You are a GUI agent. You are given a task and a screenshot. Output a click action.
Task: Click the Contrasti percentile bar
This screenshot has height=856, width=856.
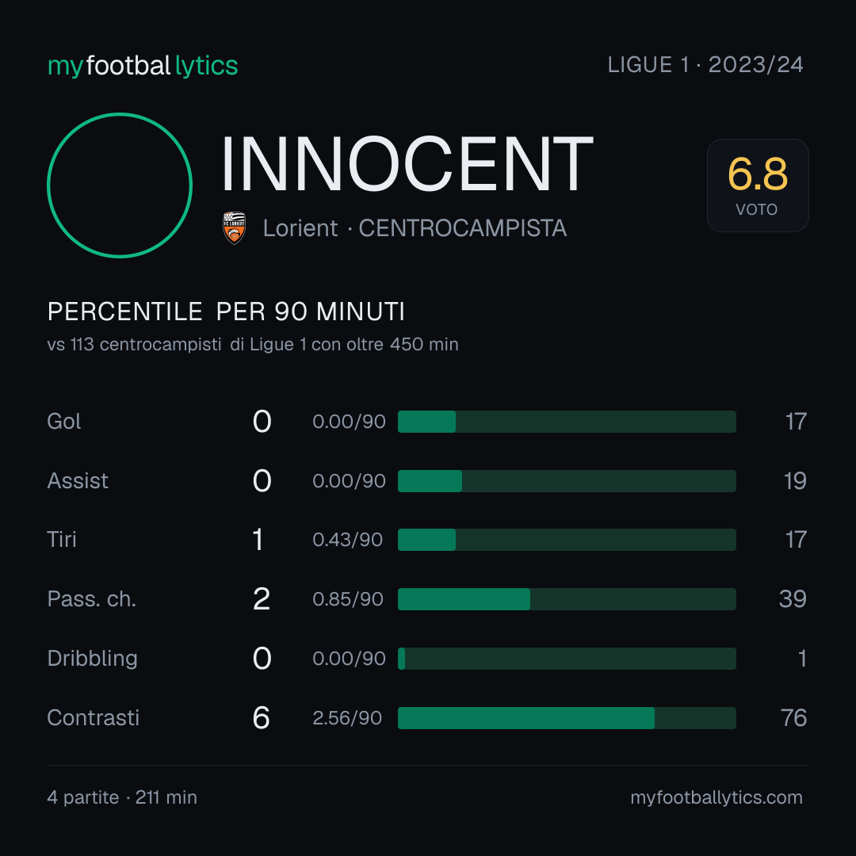point(567,718)
